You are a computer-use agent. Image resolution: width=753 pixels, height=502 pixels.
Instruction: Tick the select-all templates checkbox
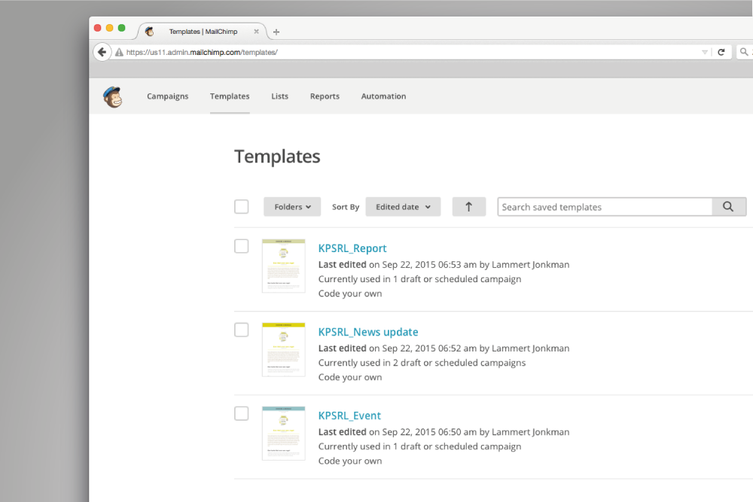[x=242, y=207]
